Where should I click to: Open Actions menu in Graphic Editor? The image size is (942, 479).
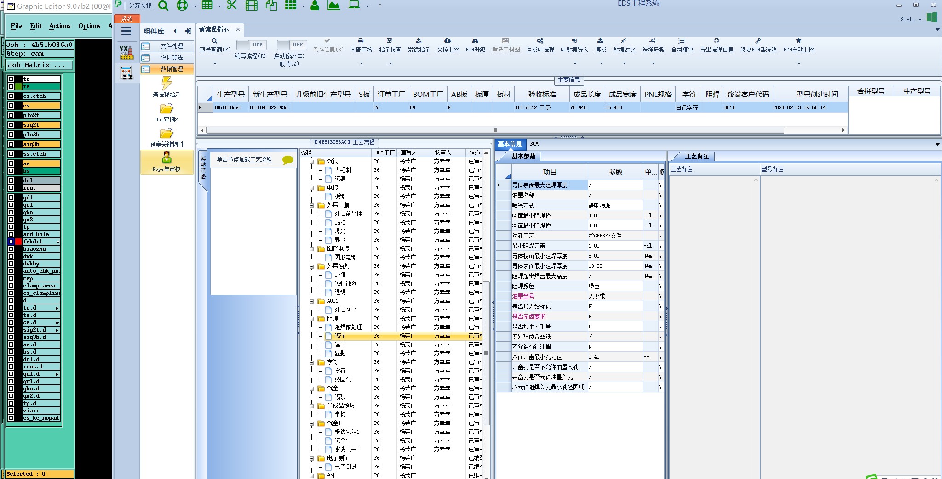pyautogui.click(x=60, y=26)
